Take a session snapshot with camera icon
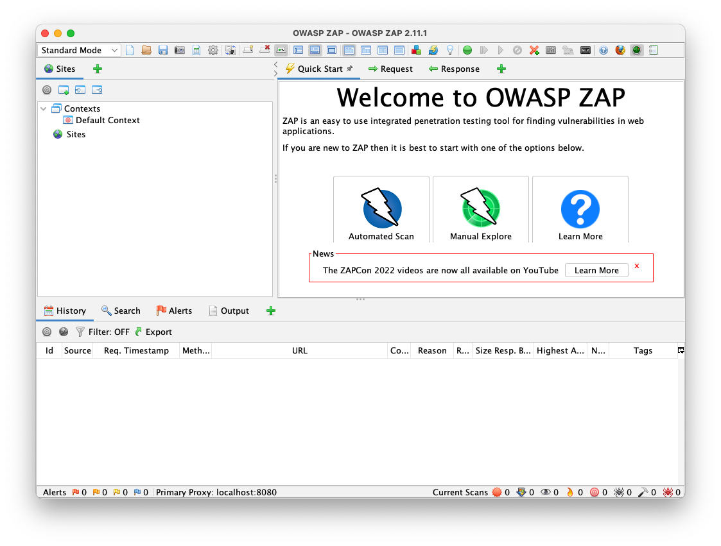The width and height of the screenshot is (721, 546). (x=179, y=50)
